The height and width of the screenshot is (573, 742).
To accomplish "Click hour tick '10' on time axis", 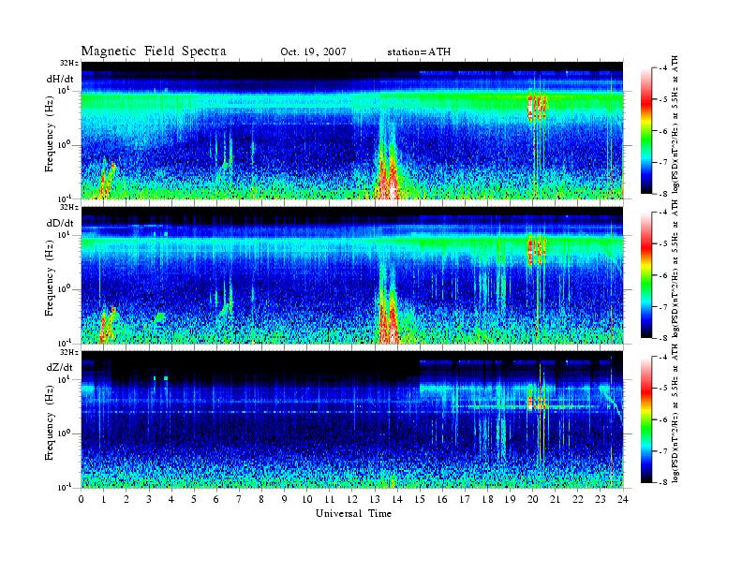I will click(307, 499).
